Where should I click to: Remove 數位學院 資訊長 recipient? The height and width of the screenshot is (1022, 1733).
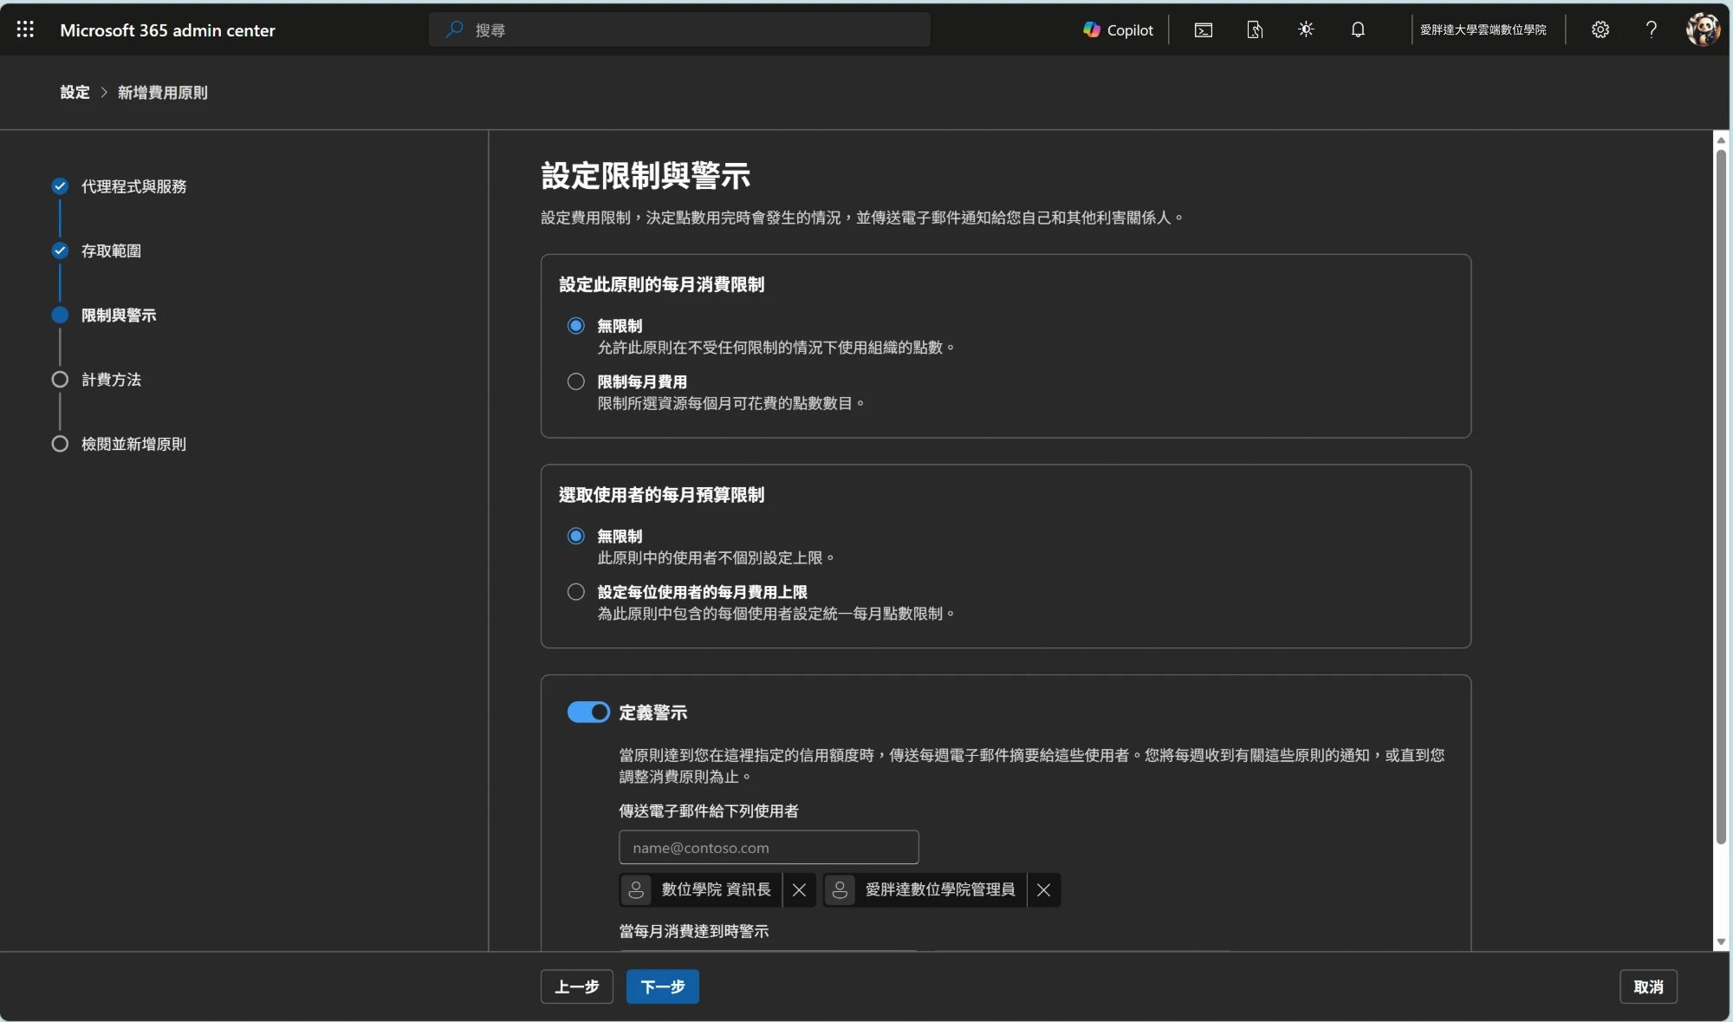[799, 889]
